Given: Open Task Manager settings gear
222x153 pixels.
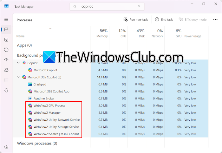Looking at the screenshot, I should [6, 147].
